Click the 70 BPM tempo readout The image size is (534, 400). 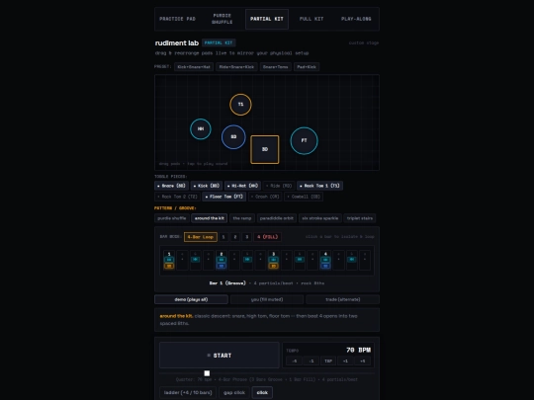click(358, 350)
